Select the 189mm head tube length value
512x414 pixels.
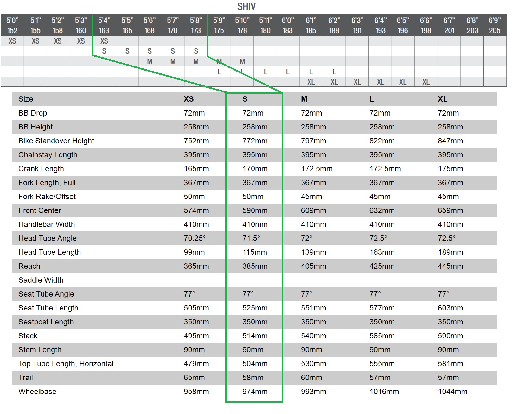[451, 252]
